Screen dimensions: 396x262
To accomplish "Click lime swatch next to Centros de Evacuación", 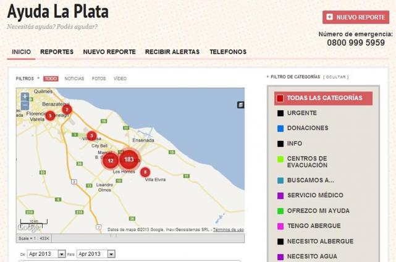I will point(280,159).
